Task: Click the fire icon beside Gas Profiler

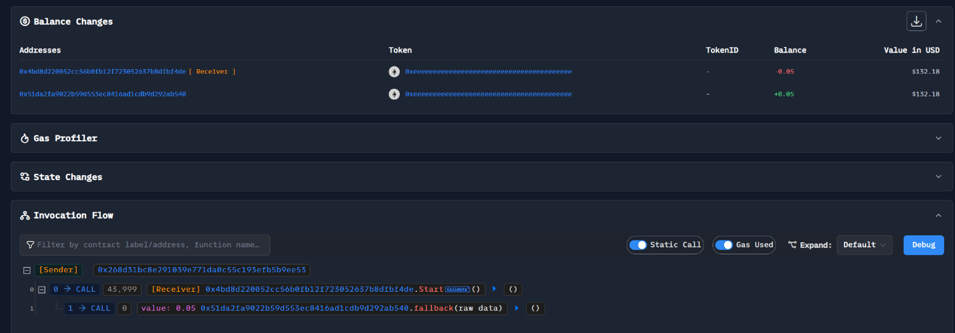Action: (x=25, y=138)
